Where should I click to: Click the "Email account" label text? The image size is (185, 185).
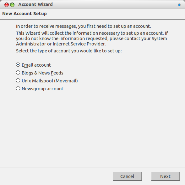[36, 65]
